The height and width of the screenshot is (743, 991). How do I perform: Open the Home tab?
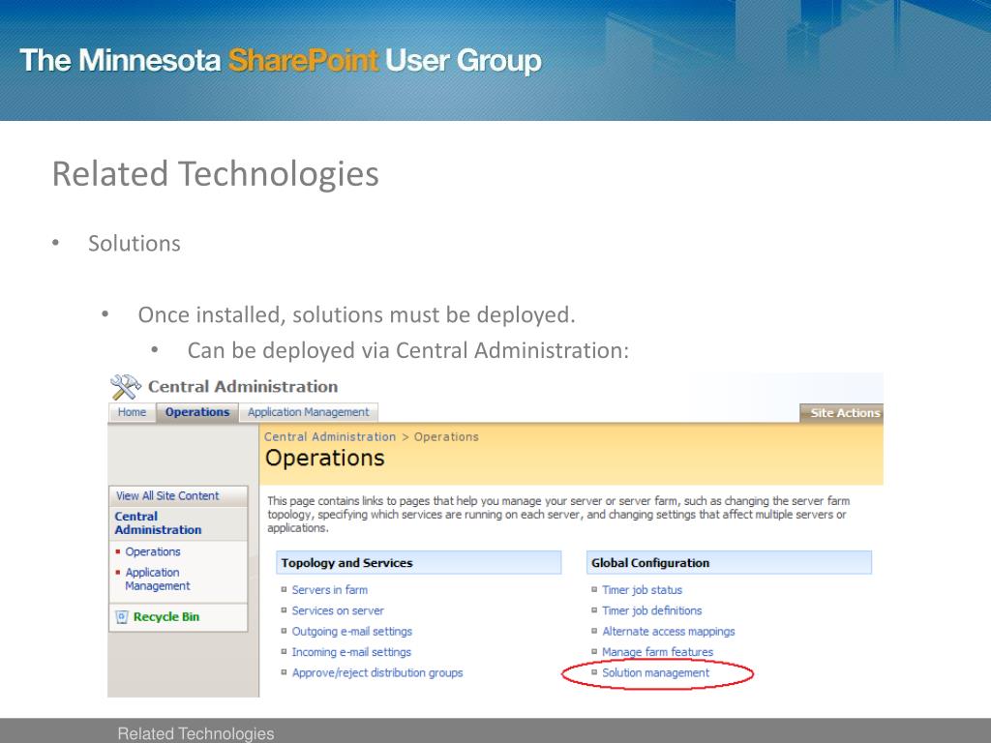coord(132,412)
